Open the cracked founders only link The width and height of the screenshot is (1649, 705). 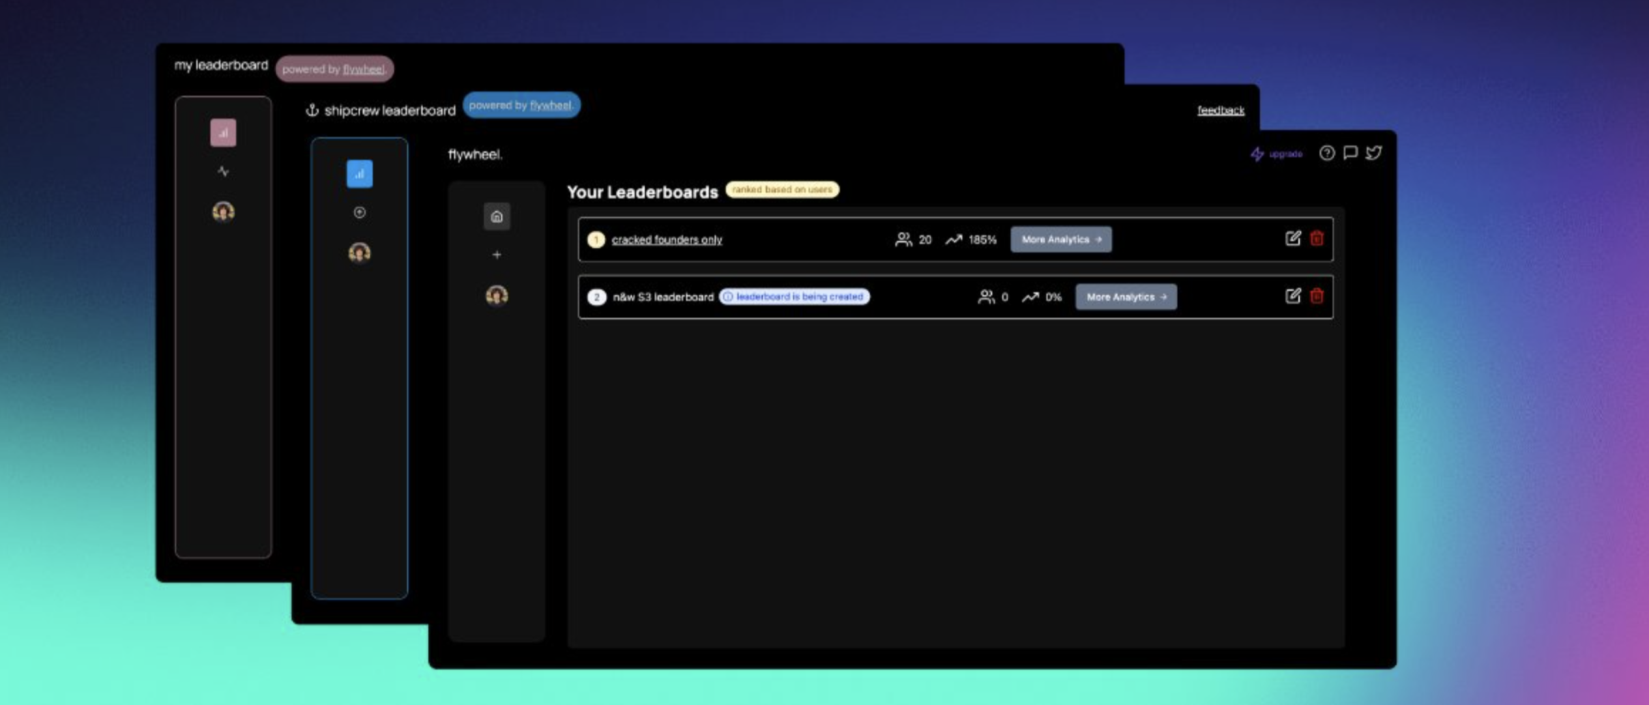(x=666, y=239)
